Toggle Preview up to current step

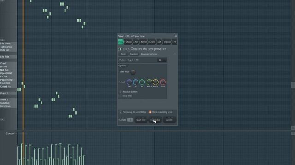tap(121, 112)
